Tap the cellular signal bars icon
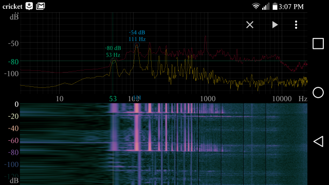Viewport: 329px width, 185px height. [x=265, y=7]
